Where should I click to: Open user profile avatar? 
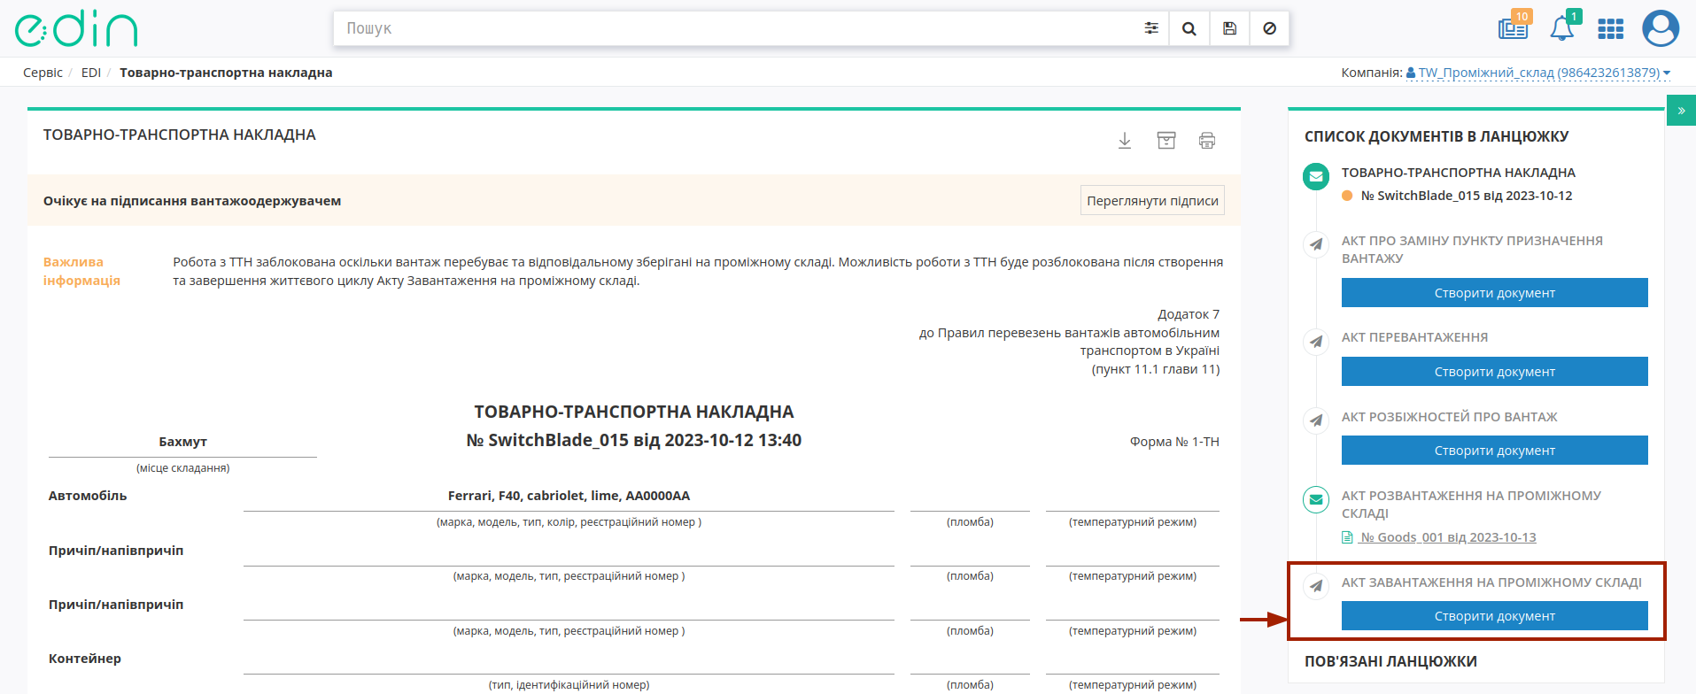(x=1661, y=28)
